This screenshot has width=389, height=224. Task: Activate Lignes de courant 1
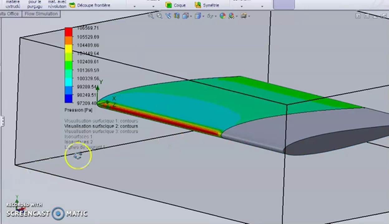point(85,147)
